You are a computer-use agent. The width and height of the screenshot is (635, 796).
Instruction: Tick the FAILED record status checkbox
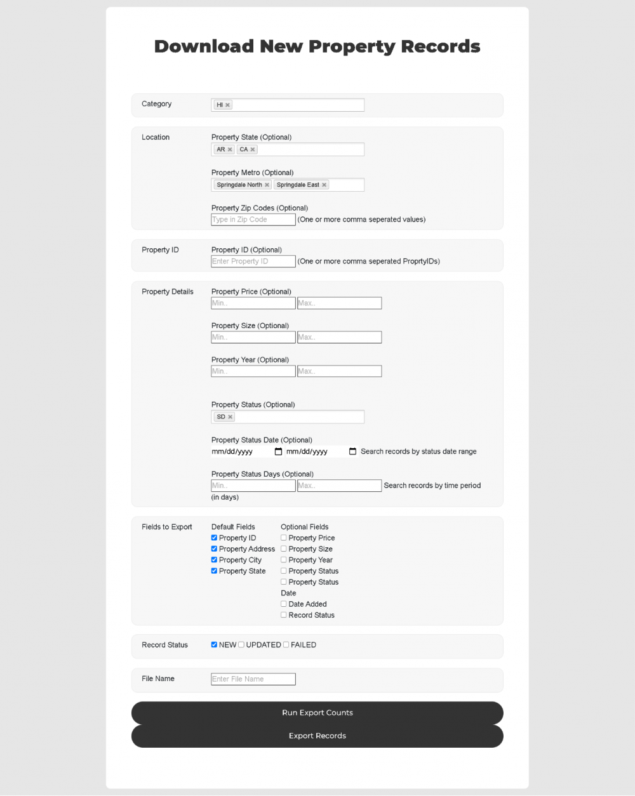coord(286,645)
